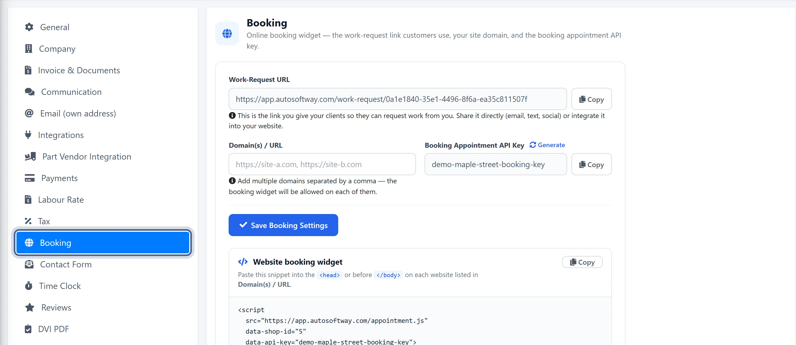Click the Part Vendor Integration icon
The width and height of the screenshot is (796, 345).
coord(30,157)
